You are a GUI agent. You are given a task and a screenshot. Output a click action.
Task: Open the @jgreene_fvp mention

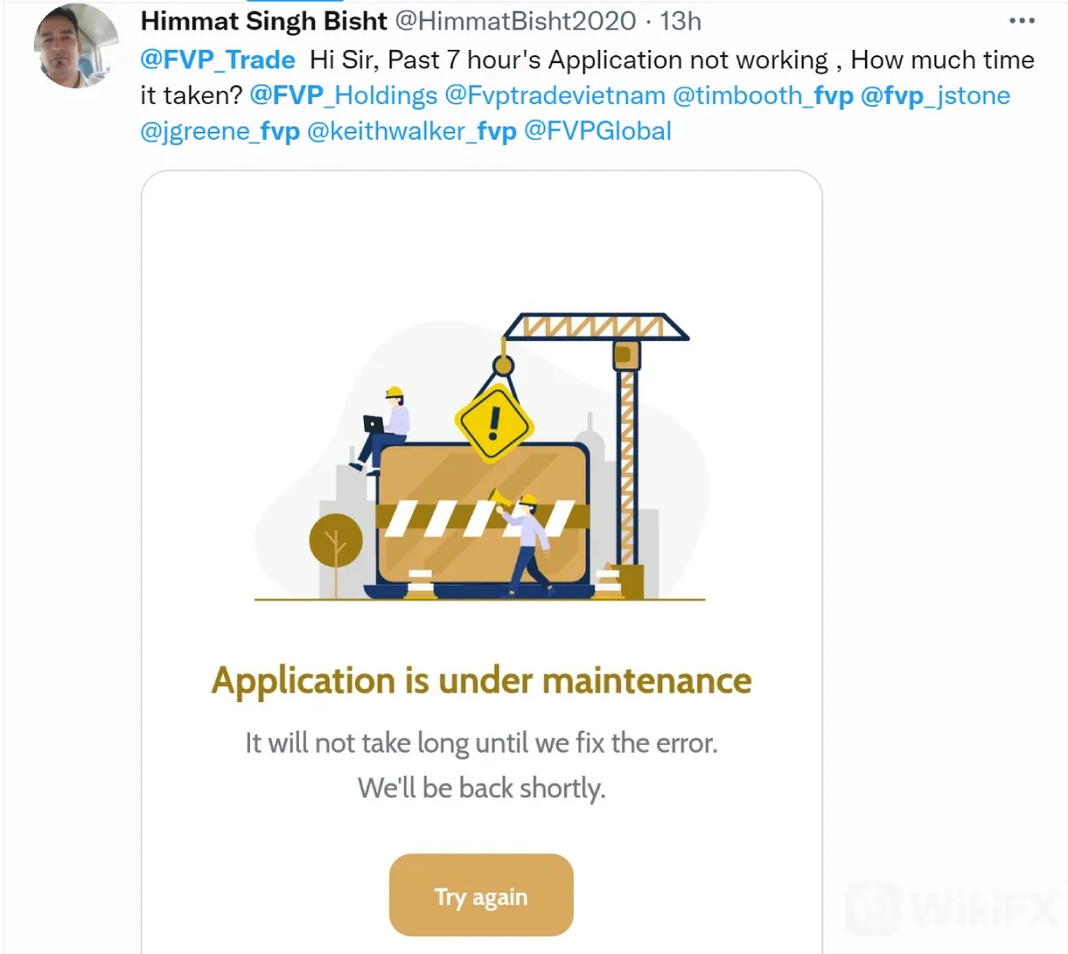220,132
